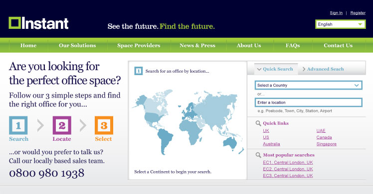Screen dimensions: 373x194
Task: Open EC3, Central London, UK search
Action: (288, 176)
